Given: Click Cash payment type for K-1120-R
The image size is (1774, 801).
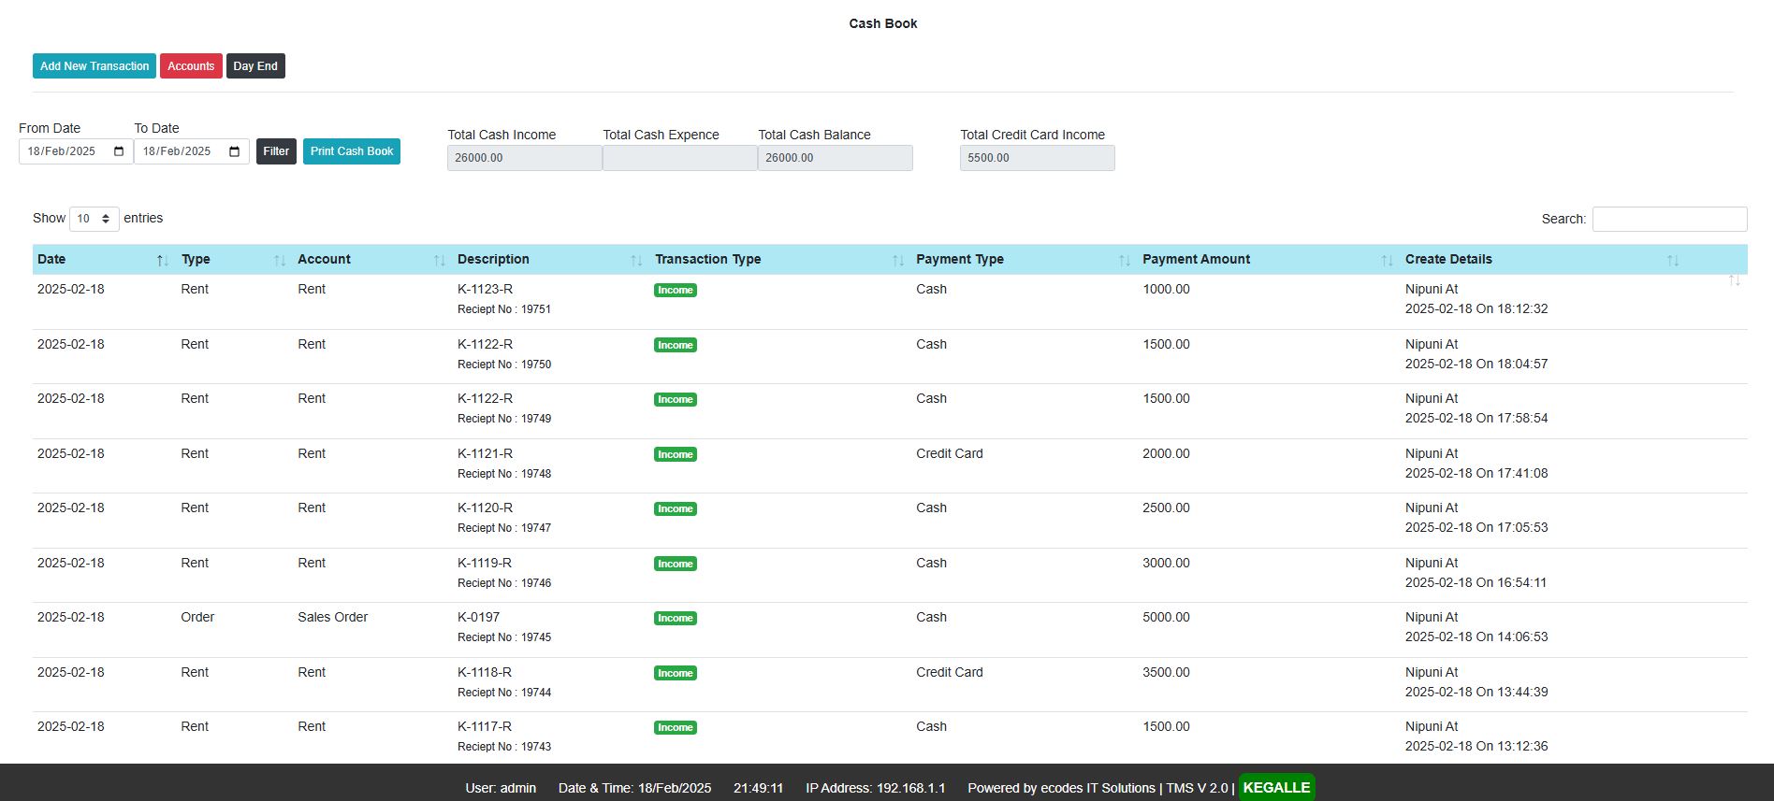Looking at the screenshot, I should (x=931, y=508).
